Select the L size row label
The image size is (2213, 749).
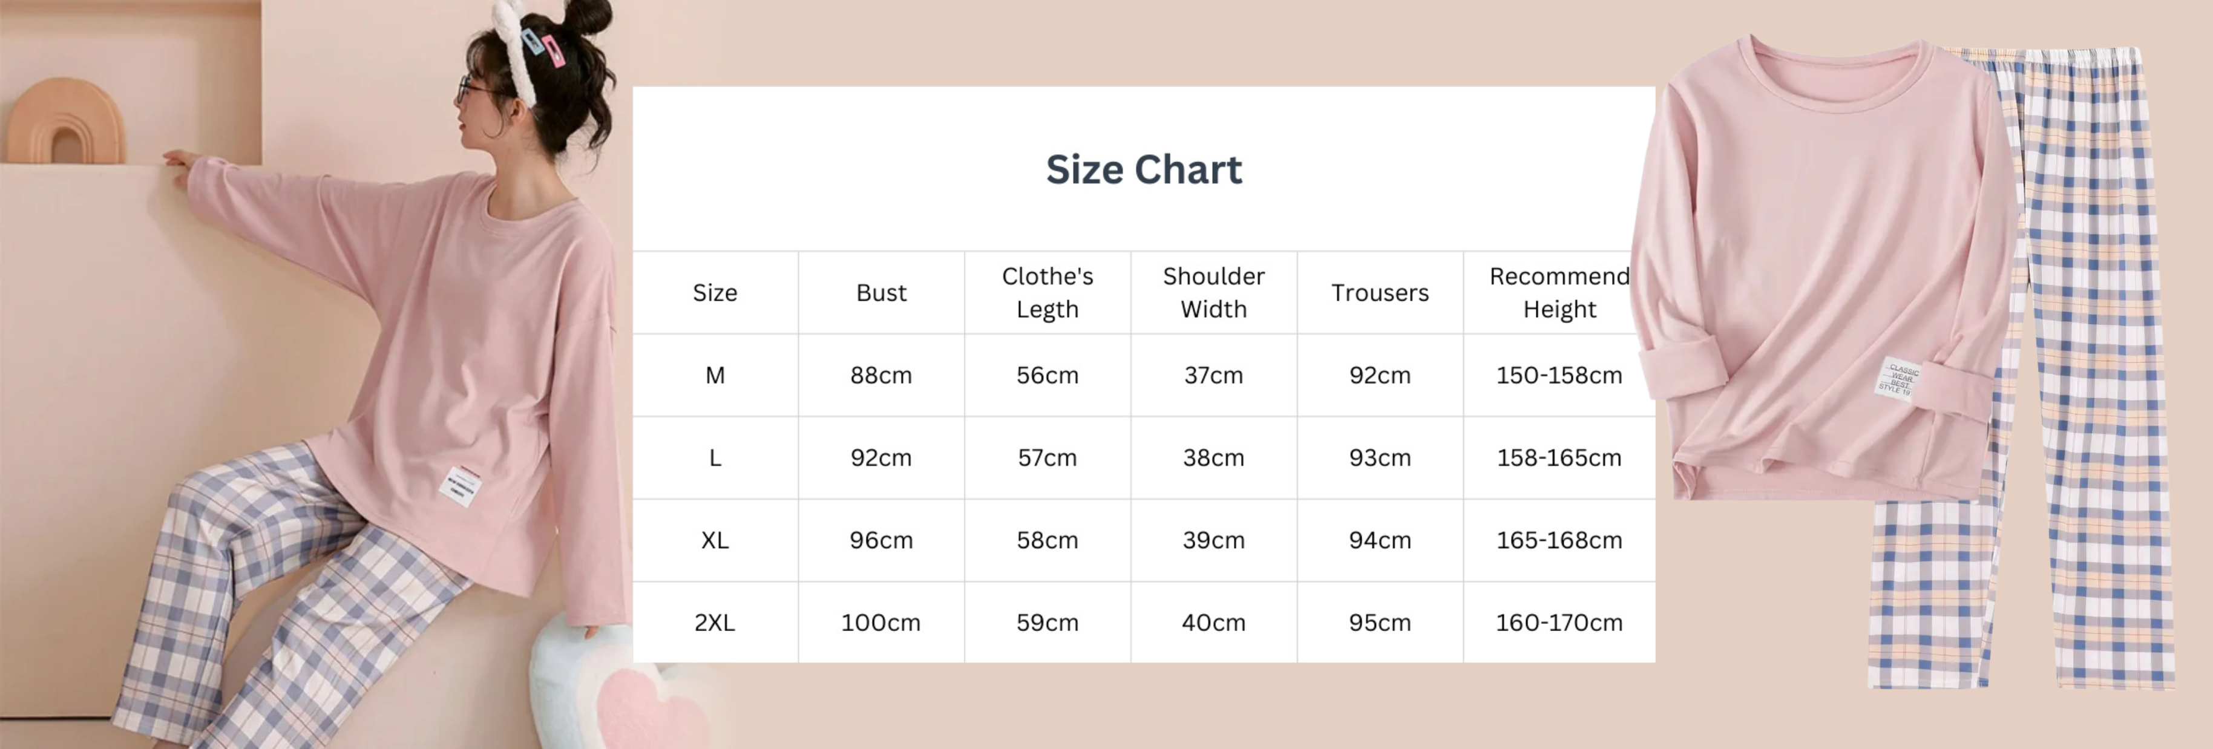(715, 458)
